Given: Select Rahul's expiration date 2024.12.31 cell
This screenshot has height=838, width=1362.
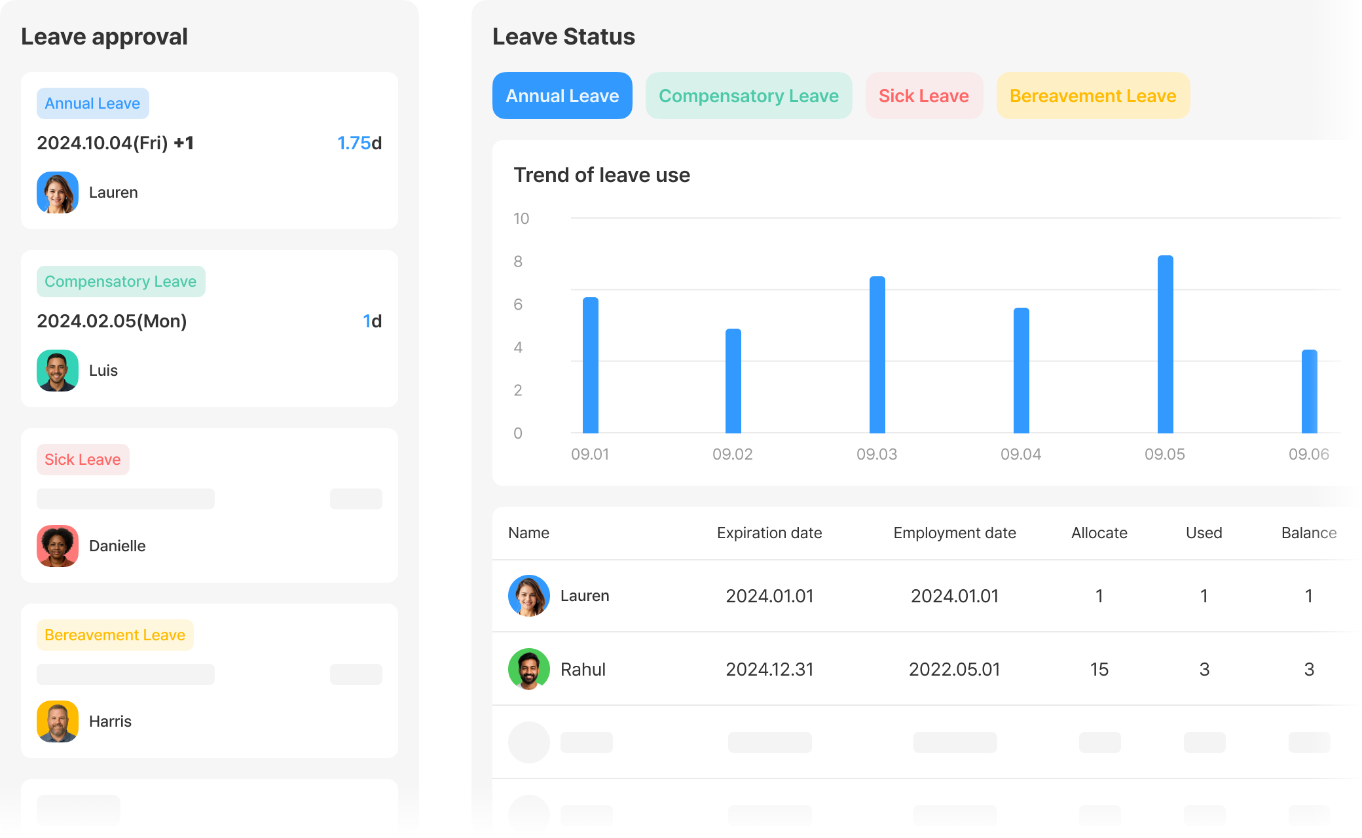Looking at the screenshot, I should [x=769, y=669].
